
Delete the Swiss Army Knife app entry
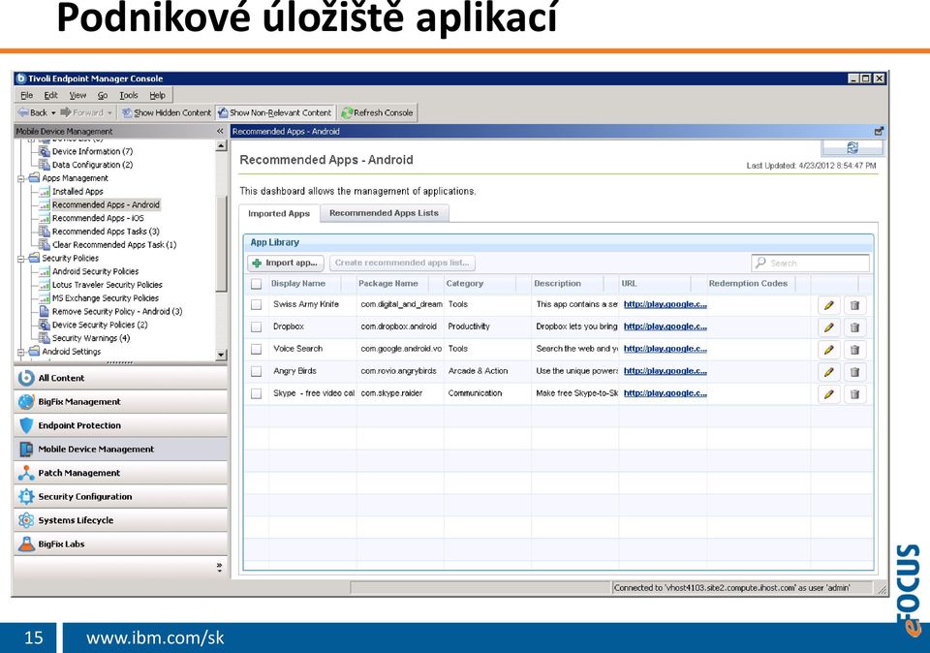[x=854, y=305]
